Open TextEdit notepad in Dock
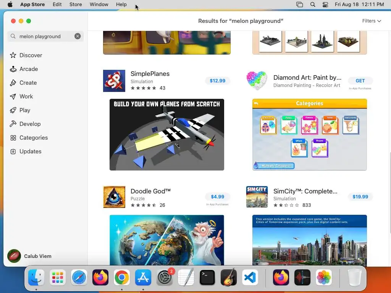This screenshot has width=391, height=293. pos(186,277)
